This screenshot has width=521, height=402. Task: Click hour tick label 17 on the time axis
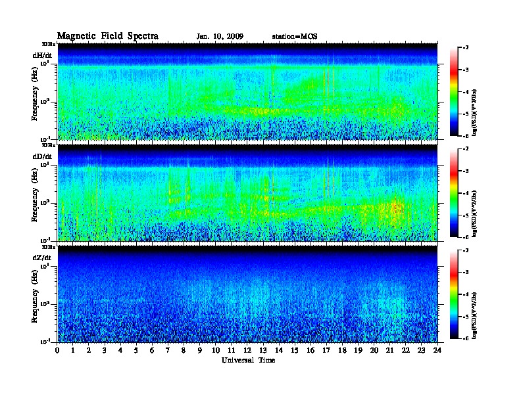326,350
